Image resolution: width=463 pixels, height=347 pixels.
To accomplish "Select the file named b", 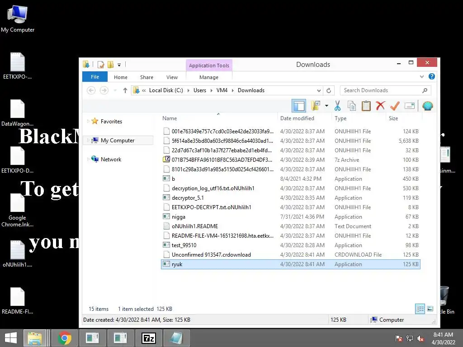I will [x=291, y=179].
